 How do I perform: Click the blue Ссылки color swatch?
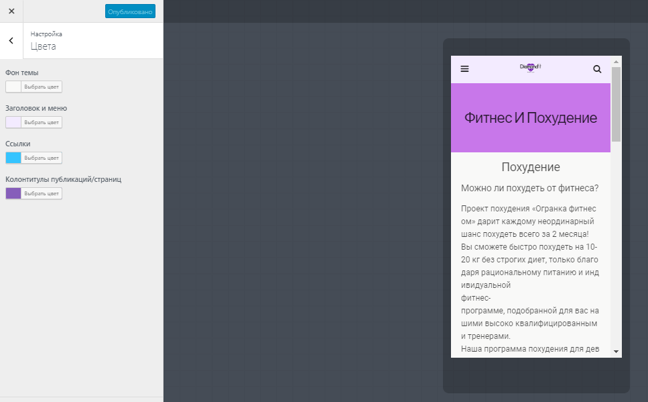click(x=13, y=158)
